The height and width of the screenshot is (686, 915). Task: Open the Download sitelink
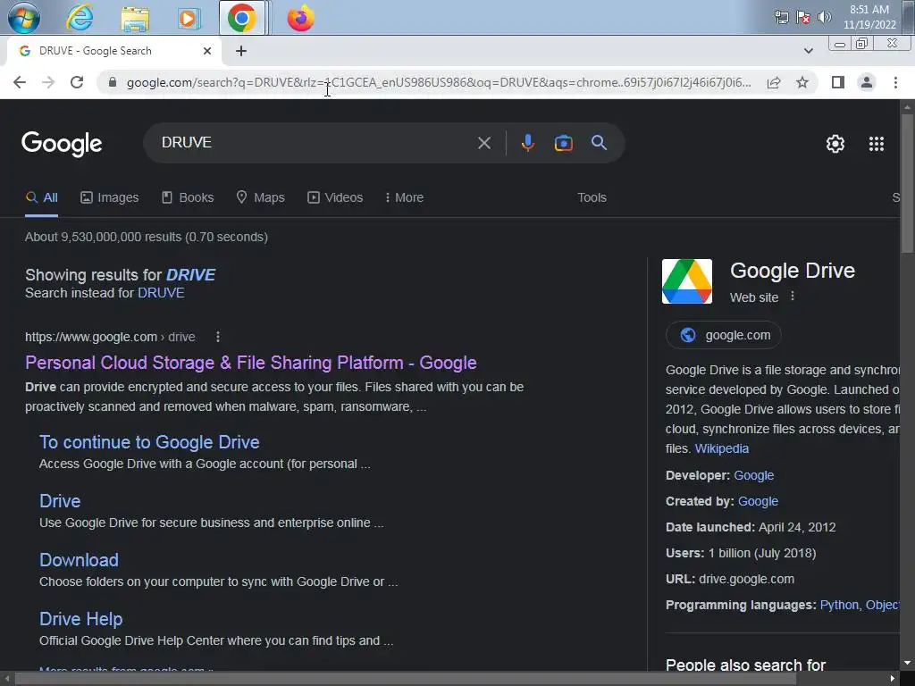pos(79,560)
